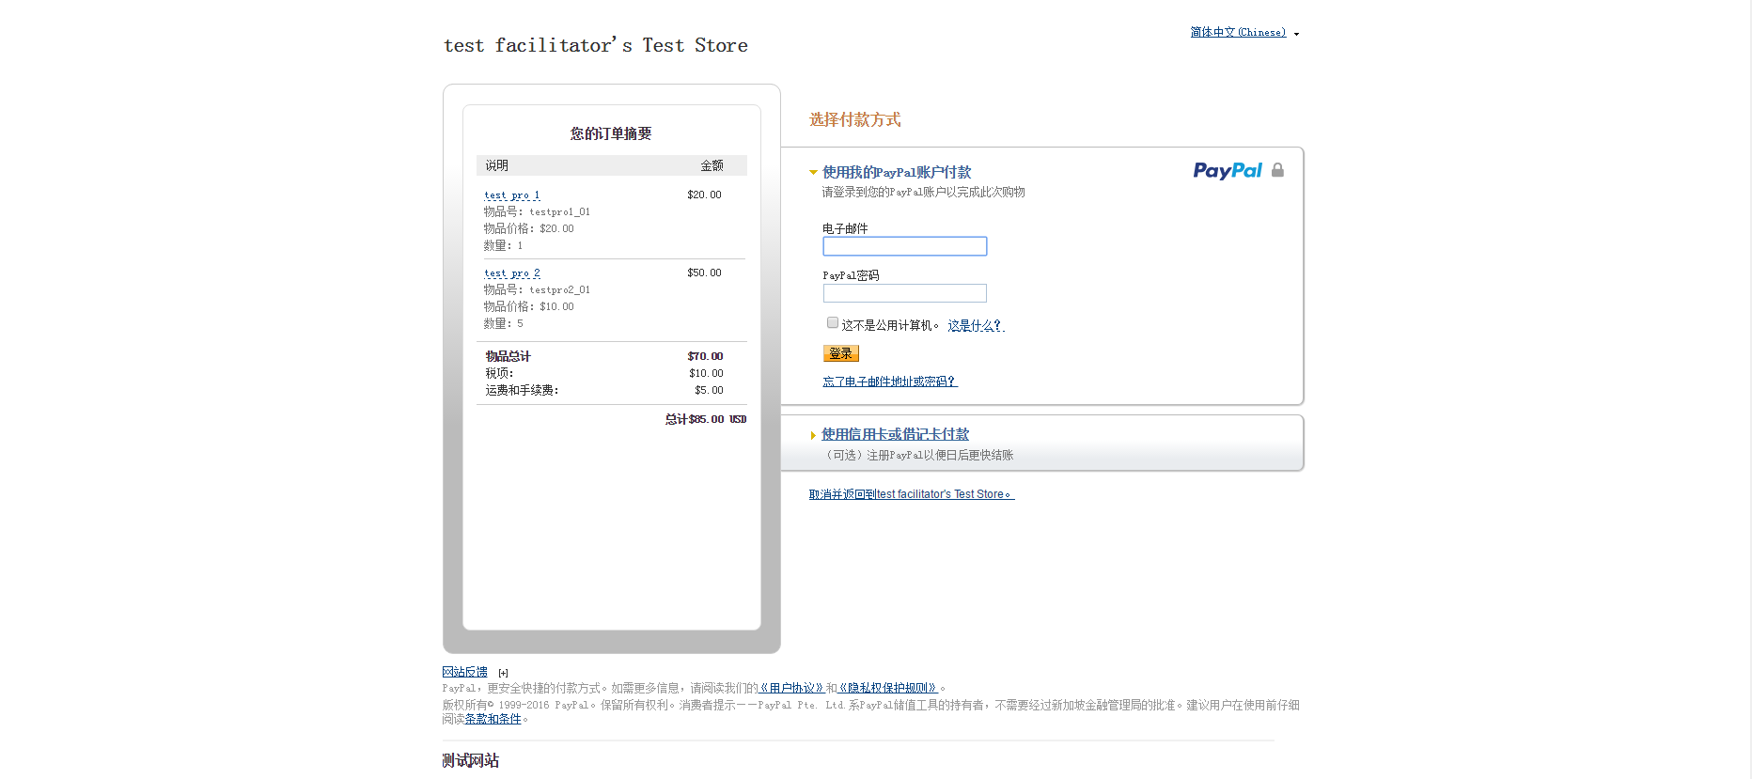Click the test facilitator's Test Store title

point(596,45)
